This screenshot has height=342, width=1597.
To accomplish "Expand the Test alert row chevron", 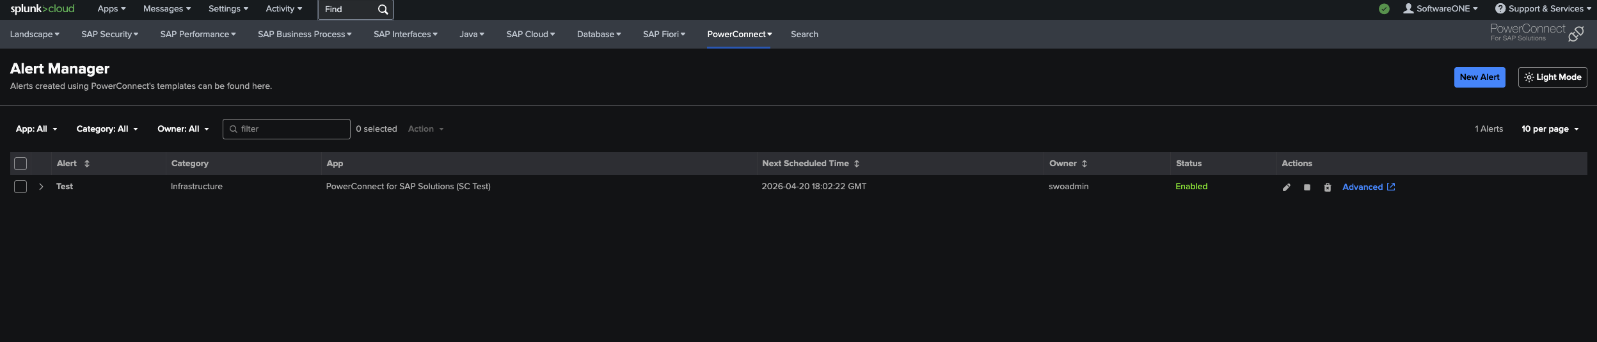I will [x=41, y=187].
